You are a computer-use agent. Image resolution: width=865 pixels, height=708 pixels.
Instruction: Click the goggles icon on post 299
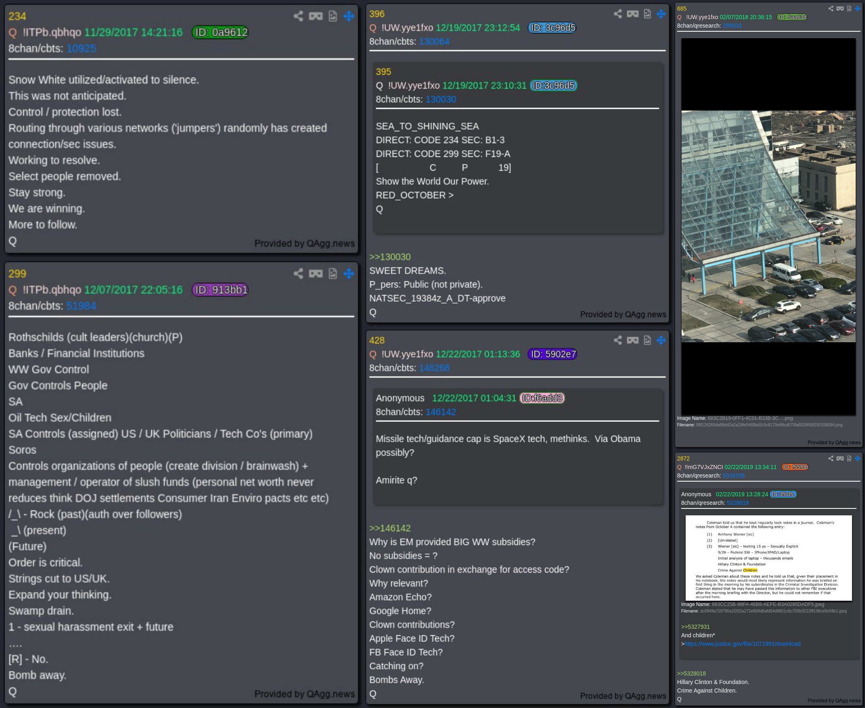click(316, 274)
